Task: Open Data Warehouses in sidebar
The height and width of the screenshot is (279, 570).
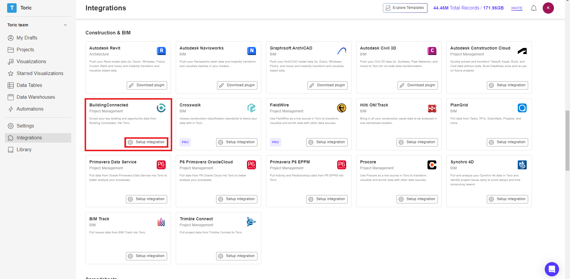Action: pyautogui.click(x=38, y=97)
